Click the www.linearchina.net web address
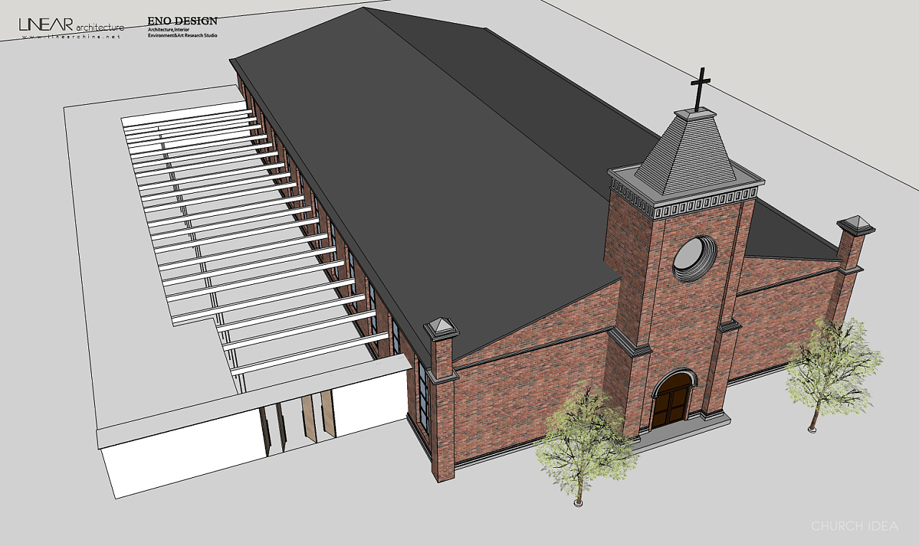The height and width of the screenshot is (546, 919). 71,37
